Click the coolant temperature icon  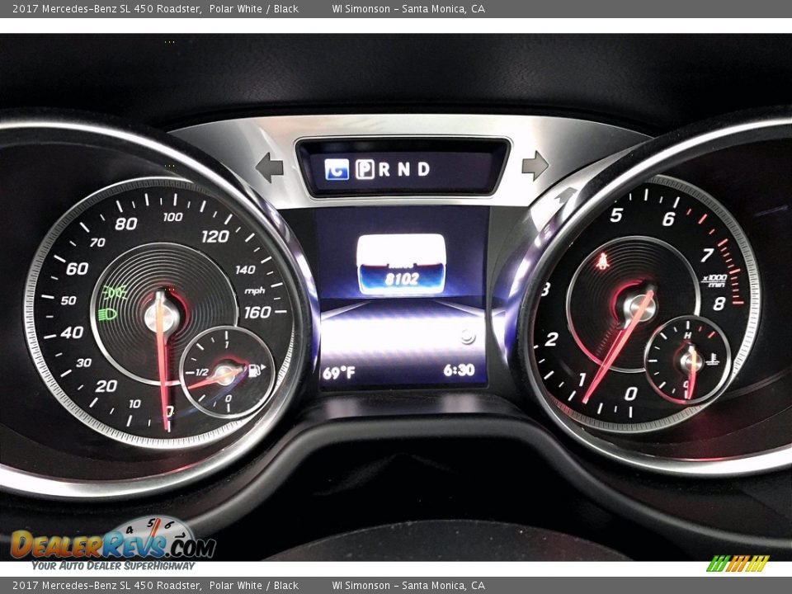point(713,359)
